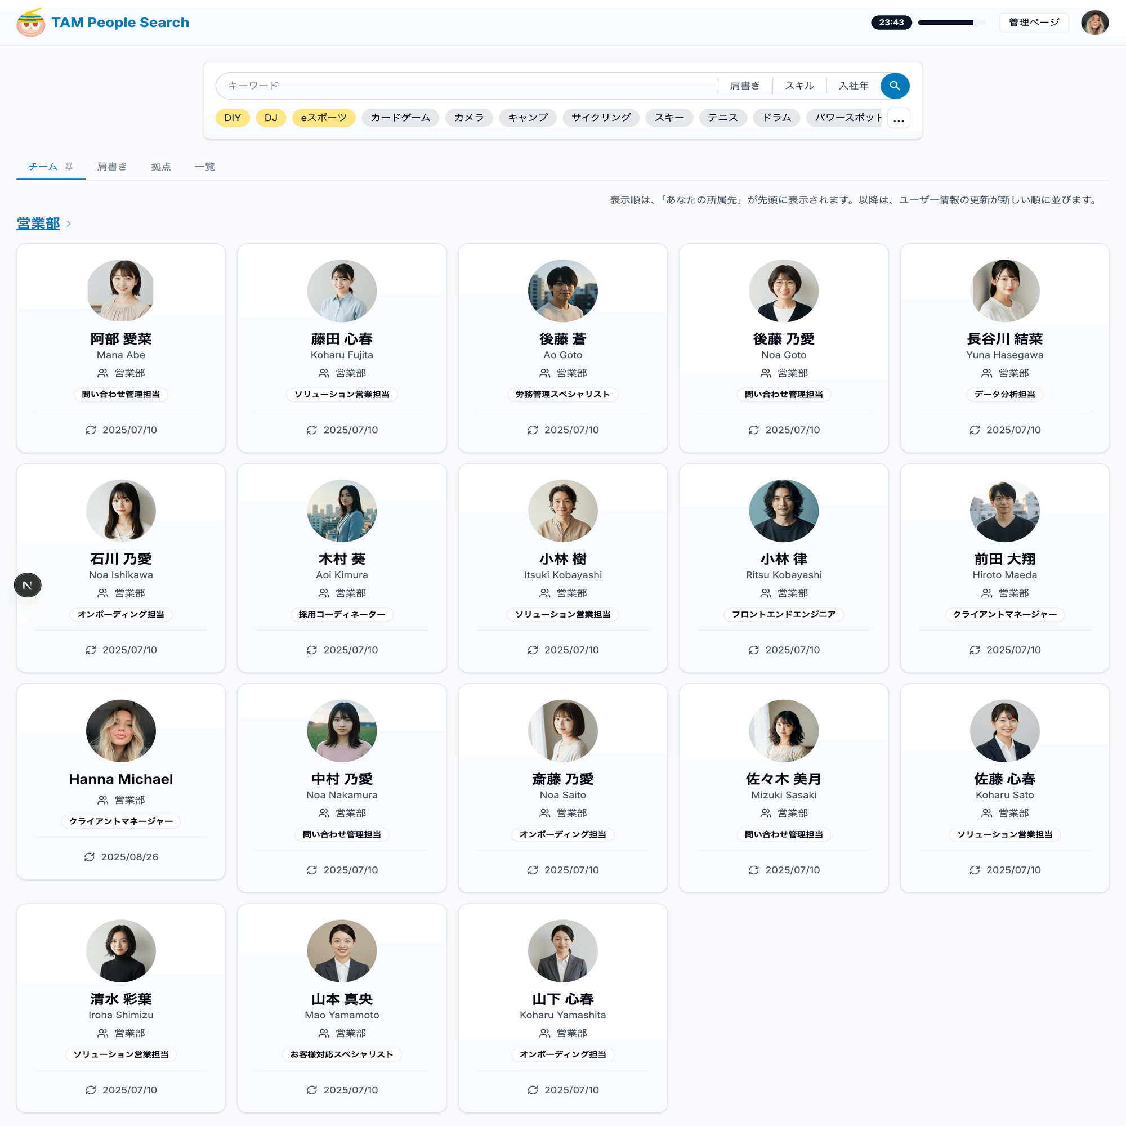Enable the カメラ tag filter
Image resolution: width=1126 pixels, height=1126 pixels.
(468, 118)
